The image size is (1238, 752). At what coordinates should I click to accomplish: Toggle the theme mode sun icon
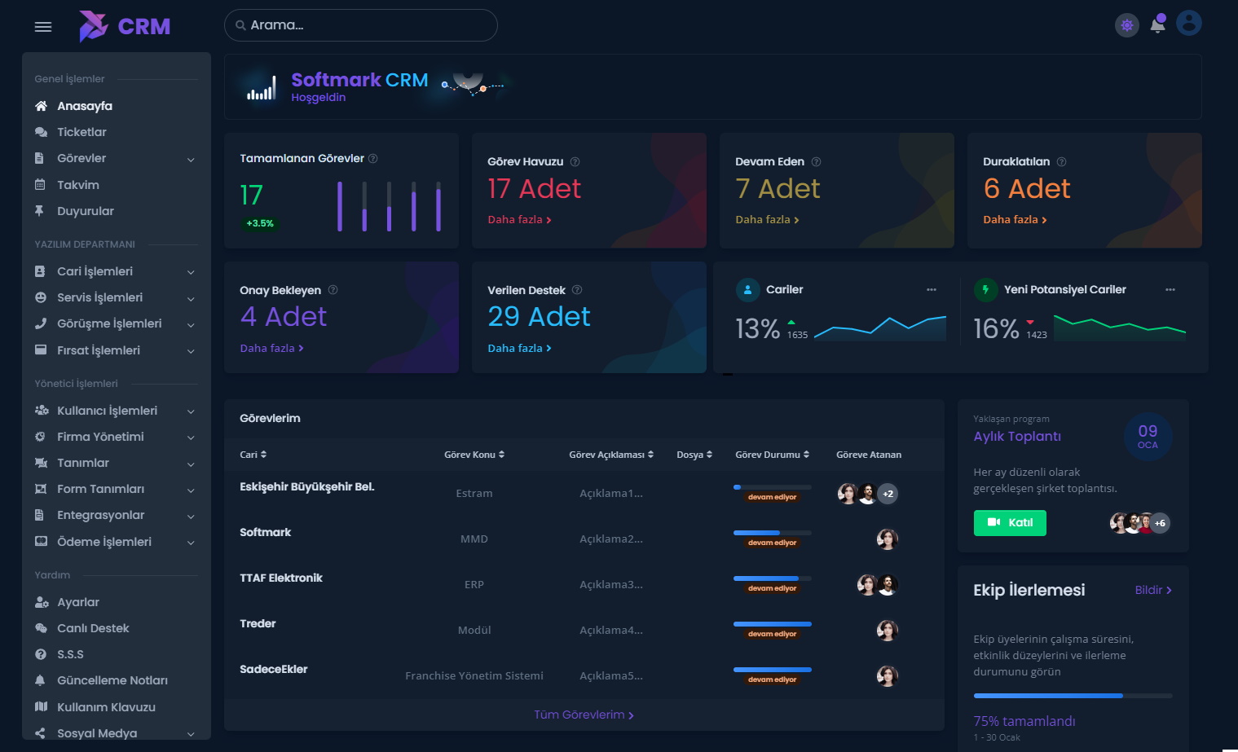(x=1126, y=25)
